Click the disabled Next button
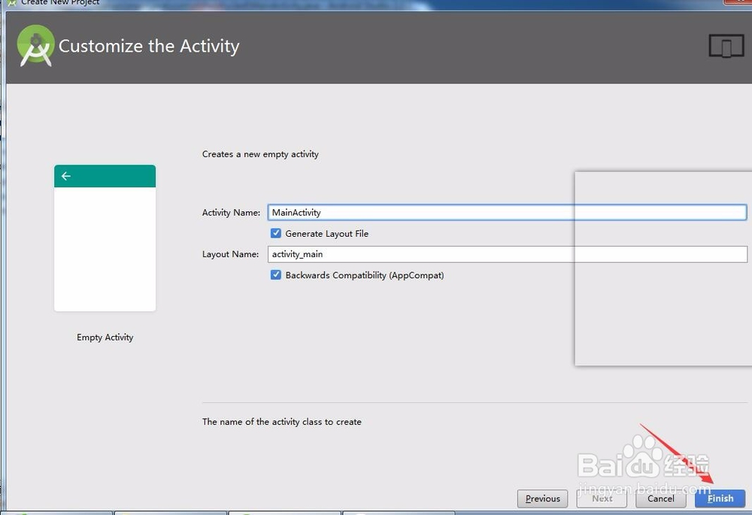 (602, 498)
